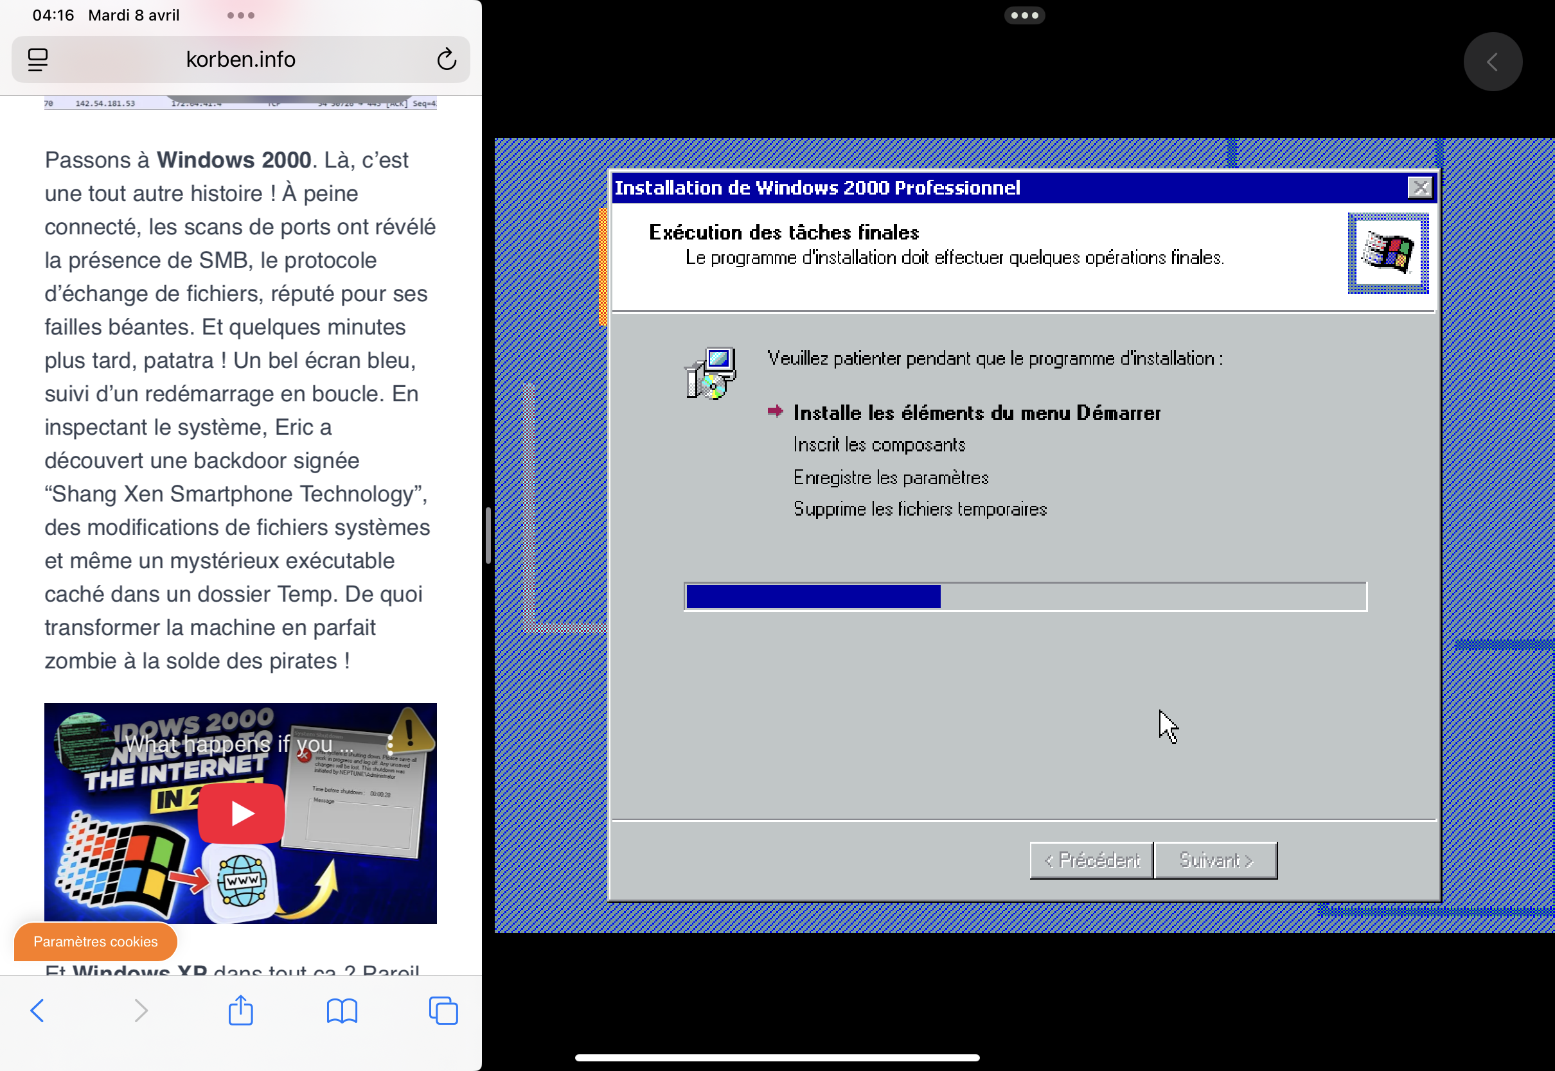Play the embedded YouTube video
Image resolution: width=1555 pixels, height=1071 pixels.
click(x=241, y=813)
